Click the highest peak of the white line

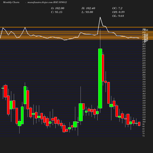pos(100,17)
